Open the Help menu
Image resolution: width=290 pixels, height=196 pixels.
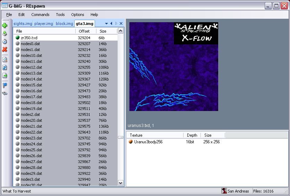point(94,15)
